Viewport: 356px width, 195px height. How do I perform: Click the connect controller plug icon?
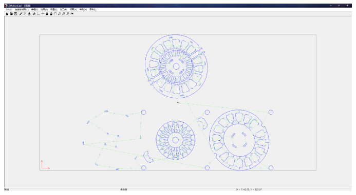(21, 14)
